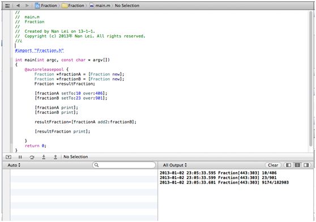Click the #import "Fraction.h" line

pos(40,50)
